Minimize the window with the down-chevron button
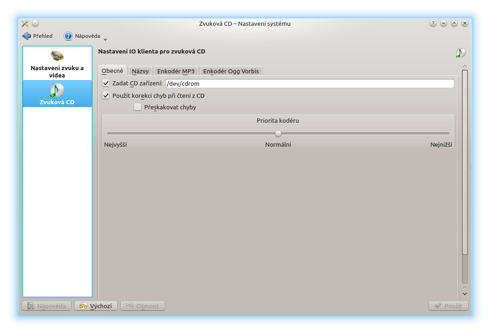This screenshot has height=334, width=490. tap(443, 24)
